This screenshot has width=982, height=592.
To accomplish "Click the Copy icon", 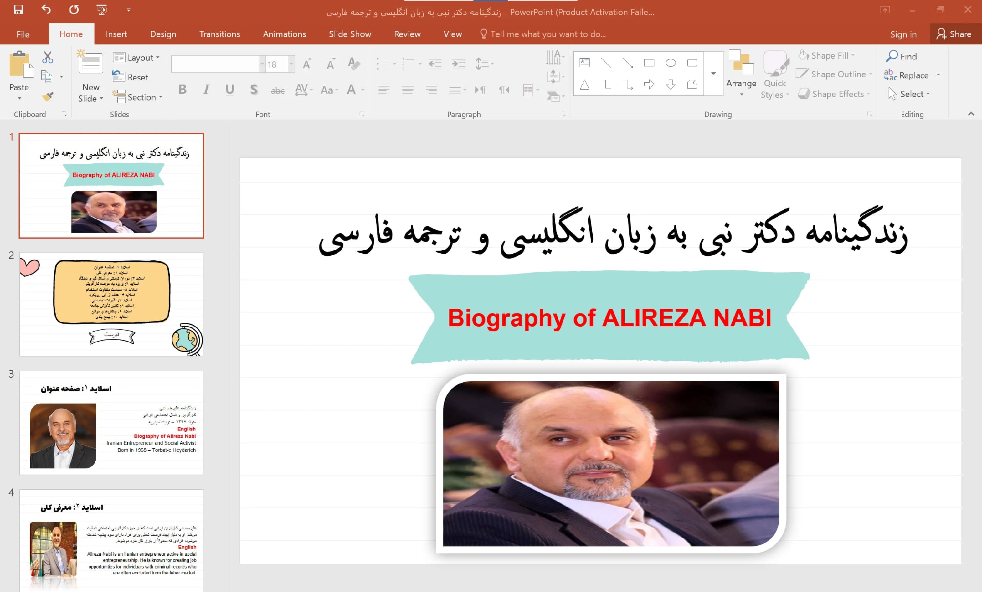I will click(x=47, y=76).
